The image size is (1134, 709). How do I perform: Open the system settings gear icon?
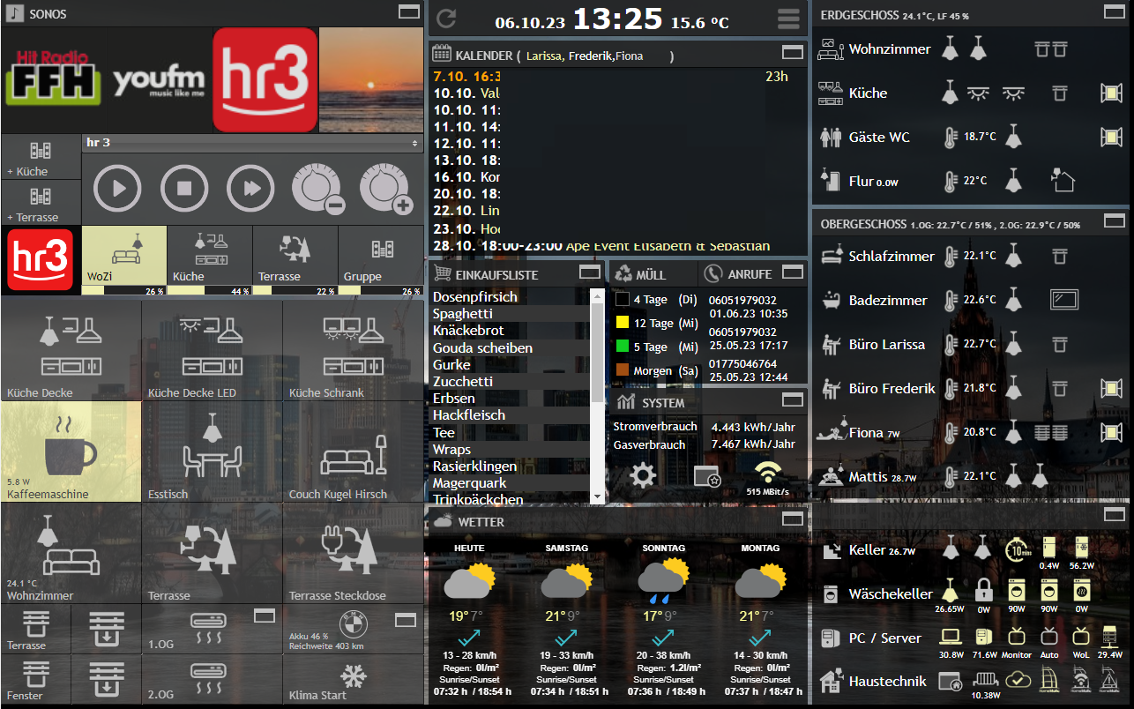coord(642,476)
